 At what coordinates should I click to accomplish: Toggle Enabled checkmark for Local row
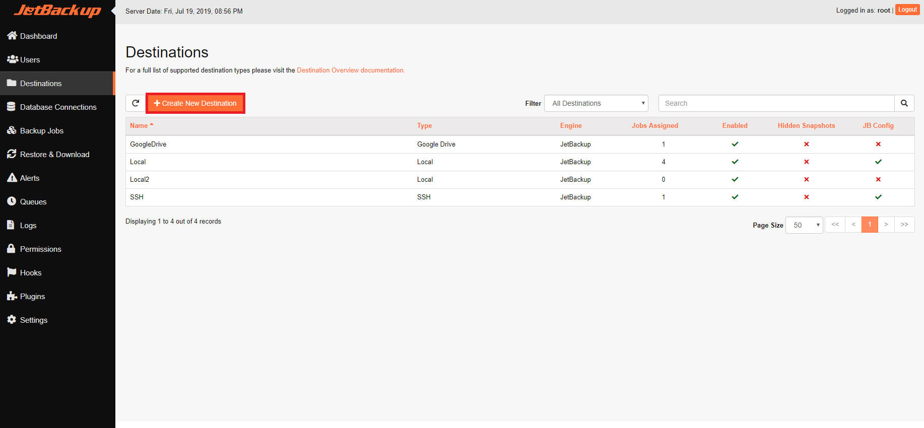pos(735,162)
